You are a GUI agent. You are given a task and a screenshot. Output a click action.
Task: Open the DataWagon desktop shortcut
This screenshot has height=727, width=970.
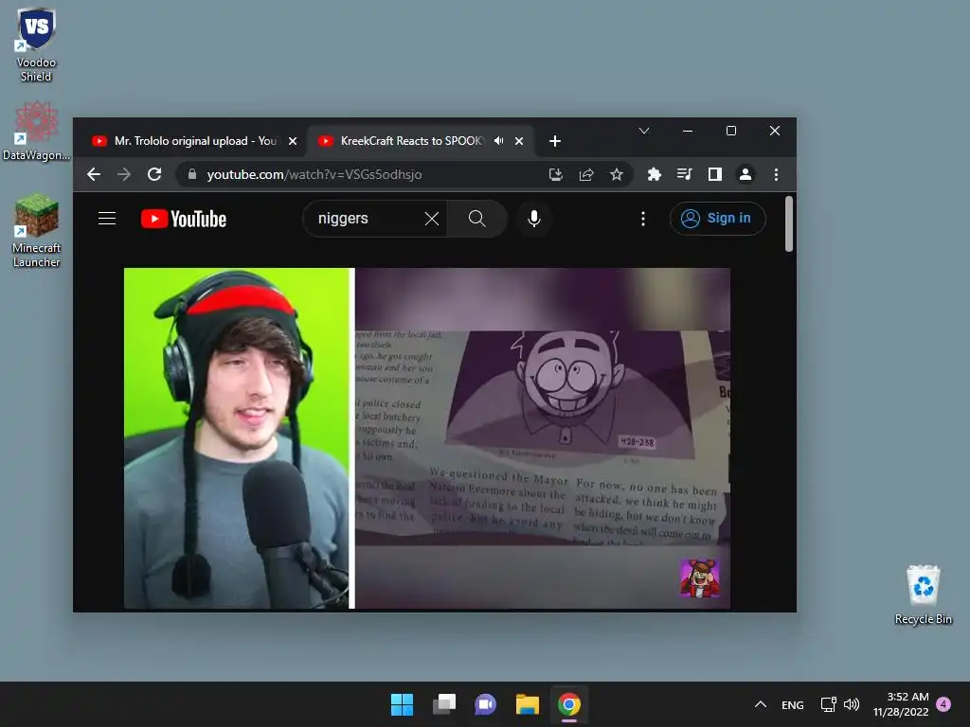coord(36,131)
